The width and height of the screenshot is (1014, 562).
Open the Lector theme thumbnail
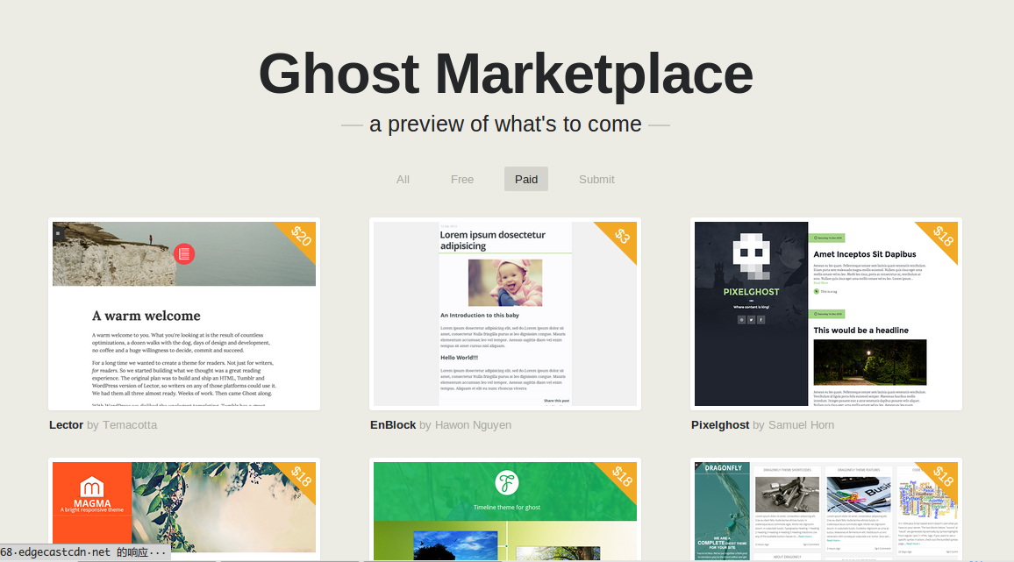[x=184, y=314]
